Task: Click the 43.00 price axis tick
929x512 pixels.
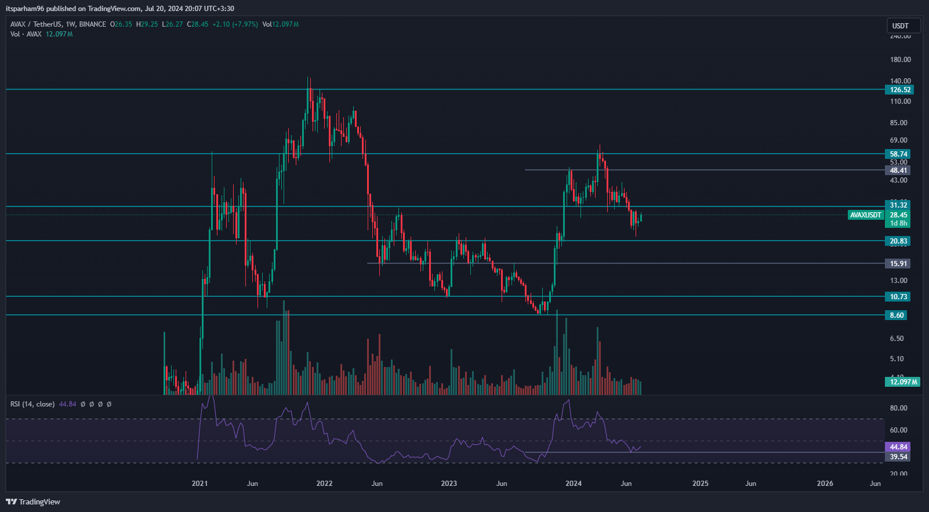Action: tap(898, 180)
